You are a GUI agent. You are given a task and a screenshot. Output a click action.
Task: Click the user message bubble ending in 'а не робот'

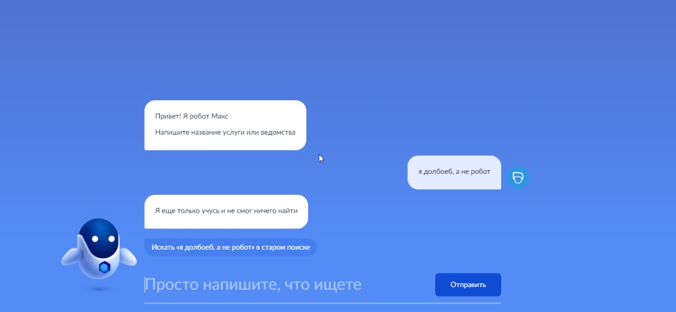(454, 172)
